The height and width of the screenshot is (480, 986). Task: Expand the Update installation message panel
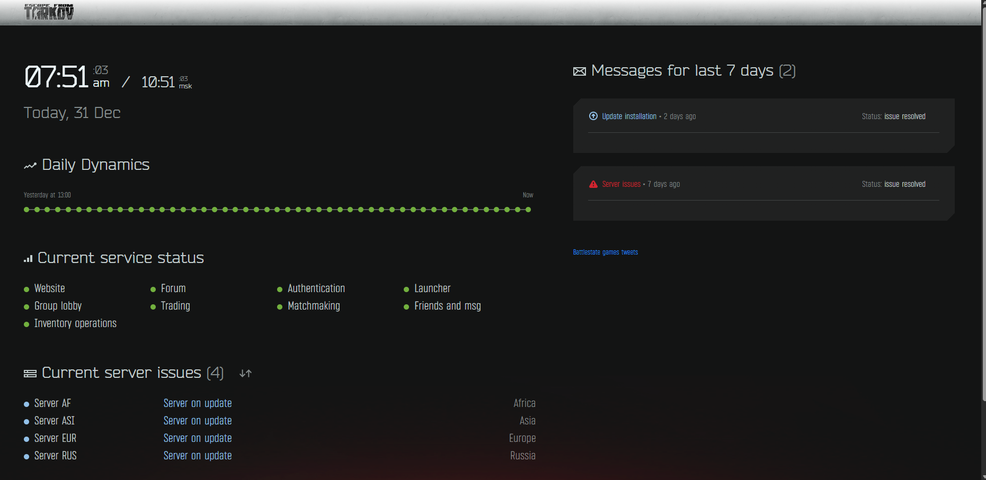coord(763,142)
